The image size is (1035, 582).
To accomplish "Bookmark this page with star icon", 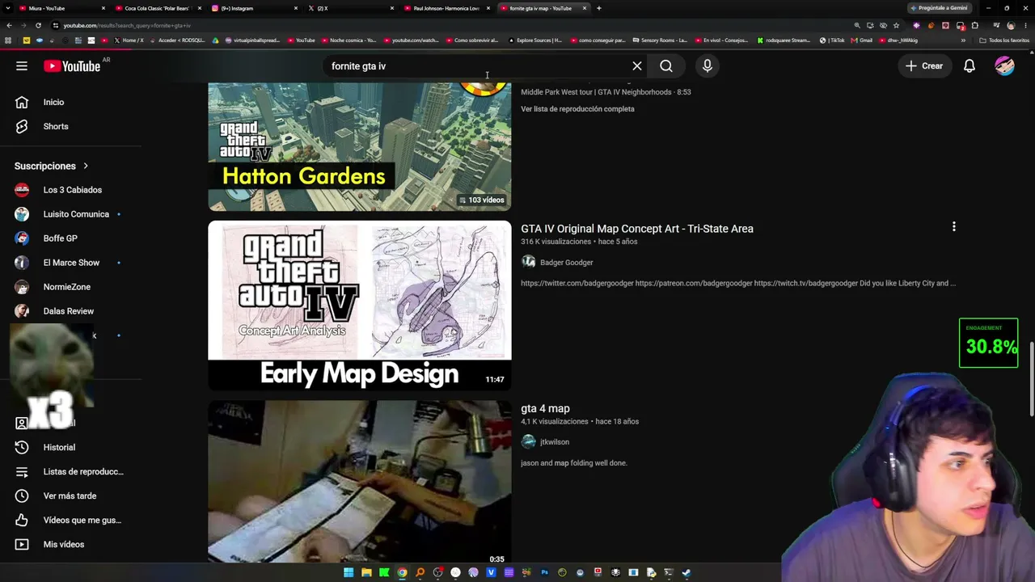I will pos(896,25).
